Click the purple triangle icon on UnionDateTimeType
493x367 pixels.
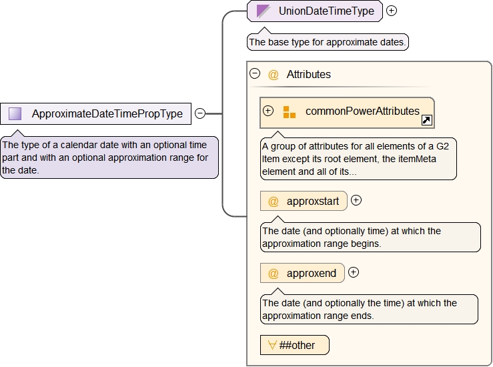[264, 11]
